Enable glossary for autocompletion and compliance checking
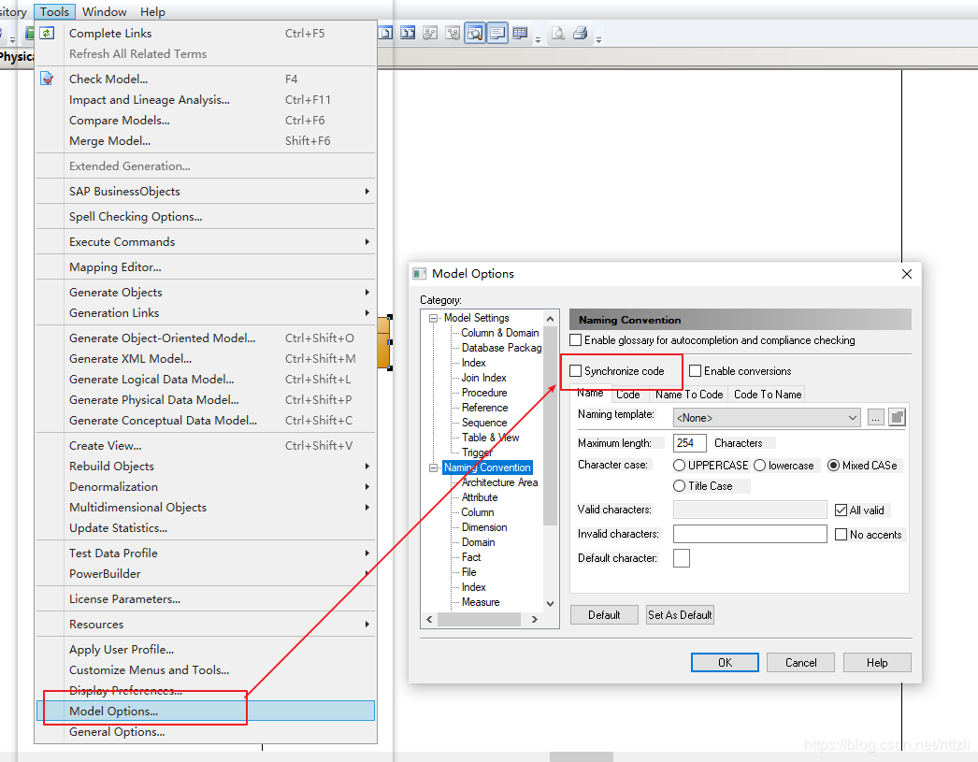Viewport: 978px width, 762px height. tap(576, 340)
